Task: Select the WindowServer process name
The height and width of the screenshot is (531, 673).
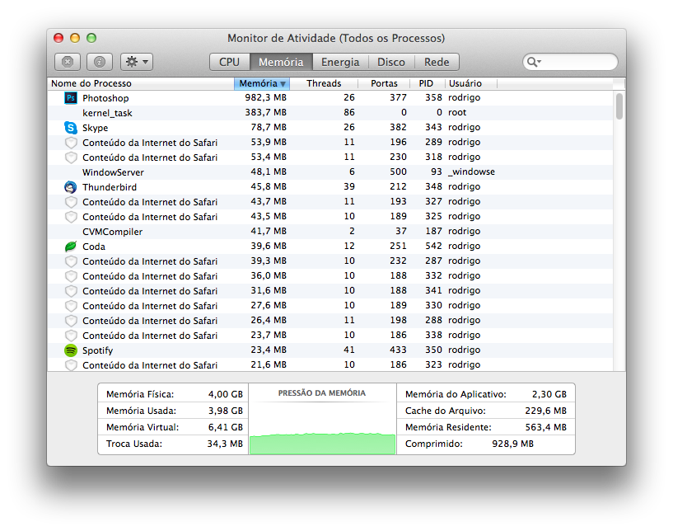Action: (113, 172)
